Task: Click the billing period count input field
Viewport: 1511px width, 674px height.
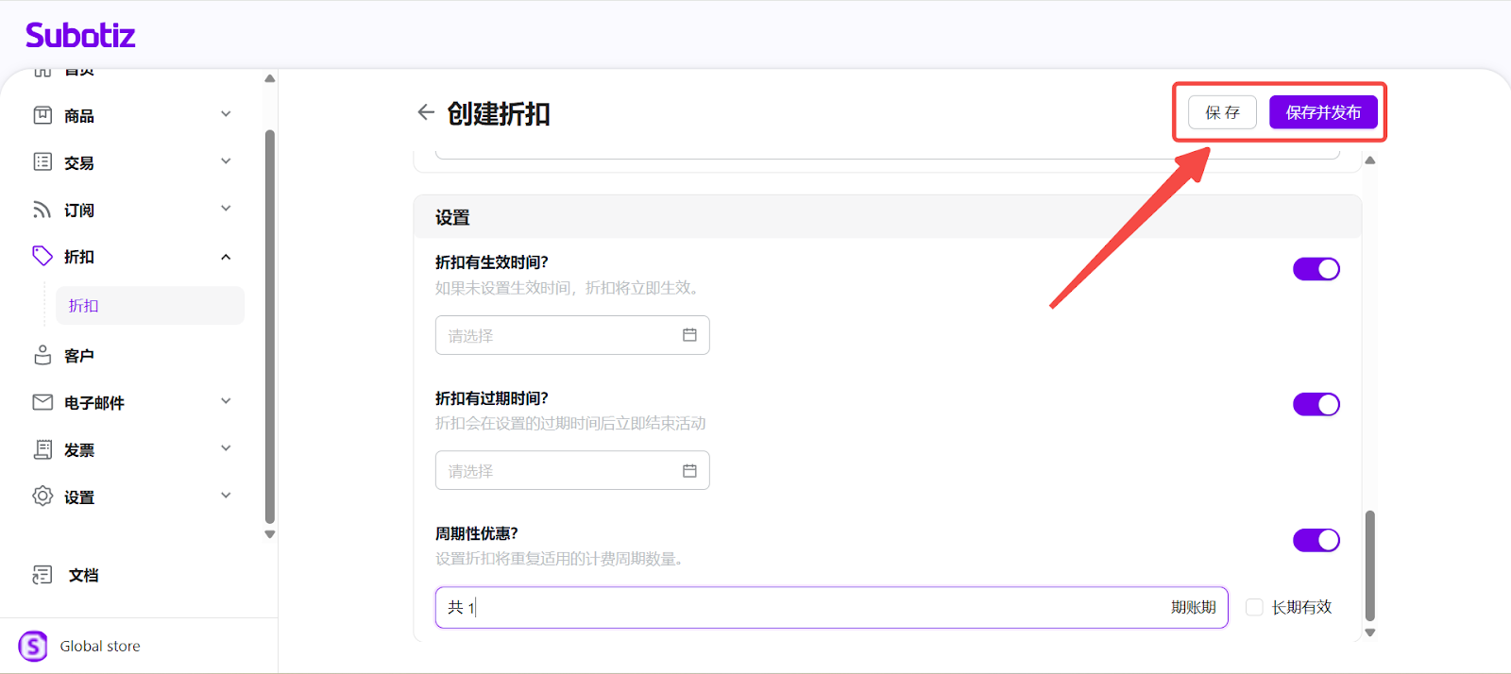Action: [812, 608]
